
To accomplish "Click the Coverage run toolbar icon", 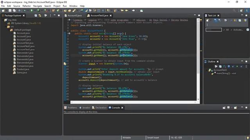I will (38, 10).
